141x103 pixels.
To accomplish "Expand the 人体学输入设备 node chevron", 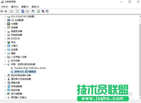I will point(5,57).
